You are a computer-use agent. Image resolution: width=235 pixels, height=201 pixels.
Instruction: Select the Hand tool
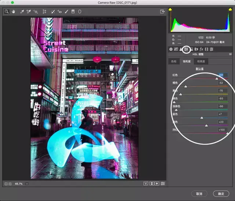click(14, 11)
